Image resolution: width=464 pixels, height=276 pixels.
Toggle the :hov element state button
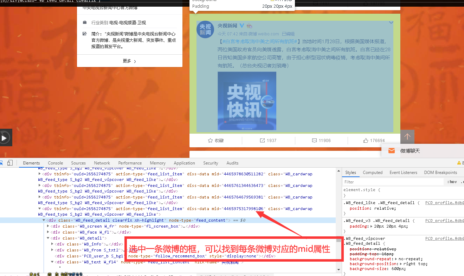452,182
